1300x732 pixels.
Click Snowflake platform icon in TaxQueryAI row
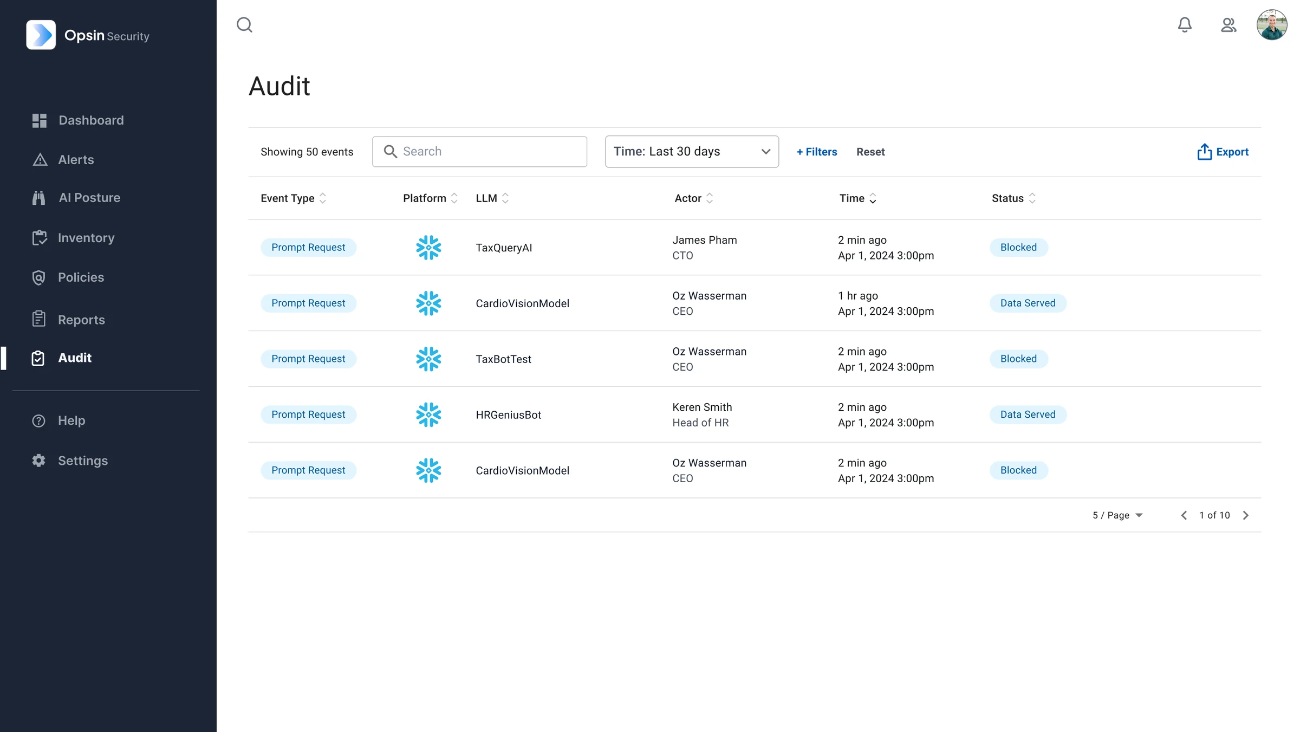coord(428,248)
